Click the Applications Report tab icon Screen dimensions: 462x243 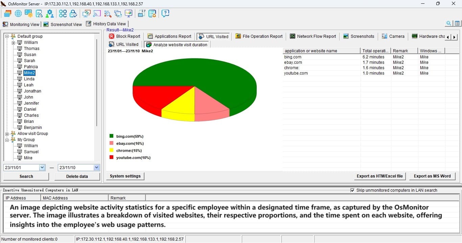(150, 36)
